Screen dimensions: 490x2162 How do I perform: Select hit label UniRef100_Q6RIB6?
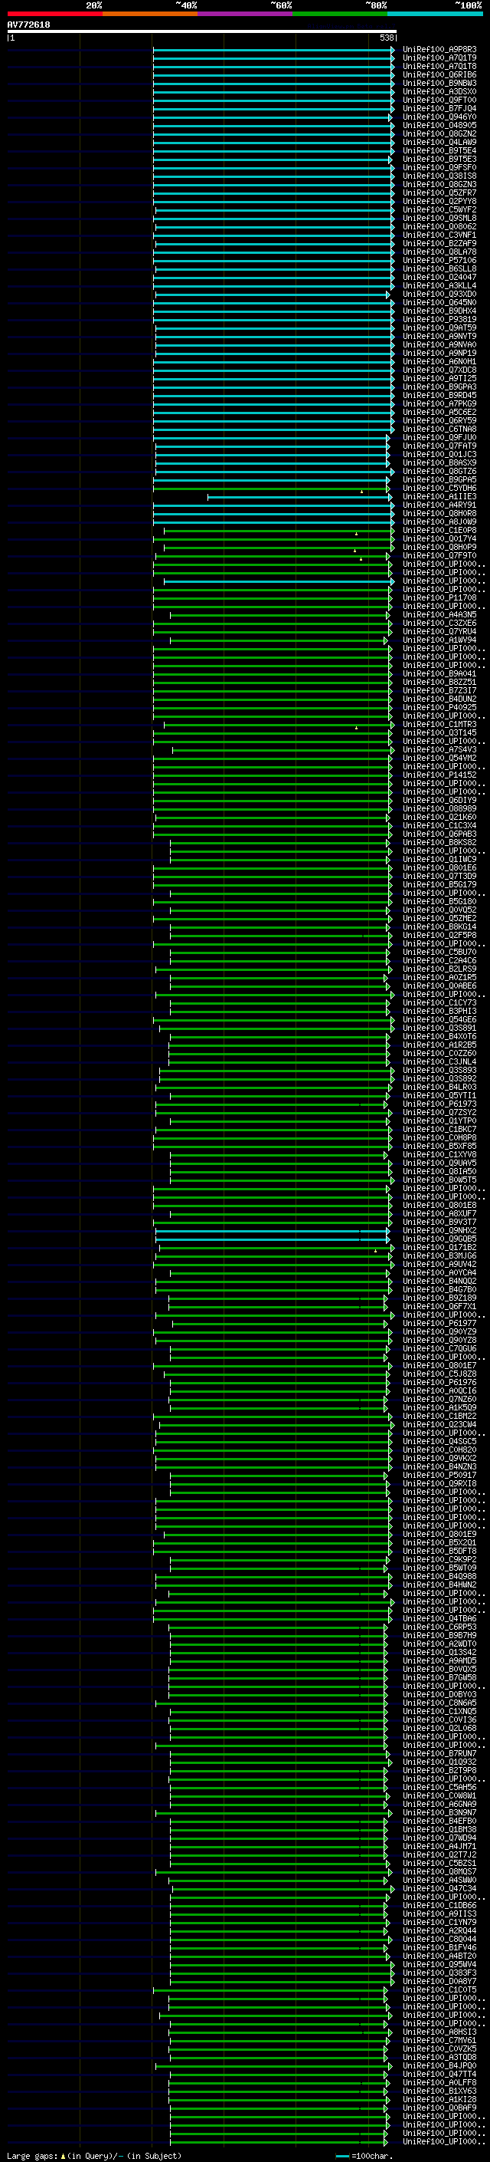pos(439,74)
